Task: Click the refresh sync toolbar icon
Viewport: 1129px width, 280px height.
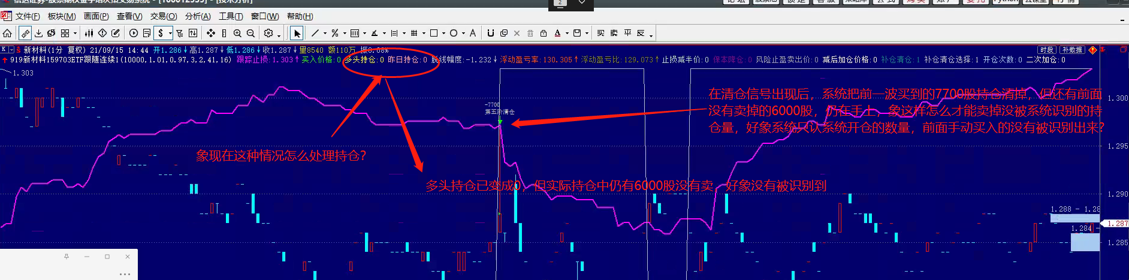Action: click(52, 33)
